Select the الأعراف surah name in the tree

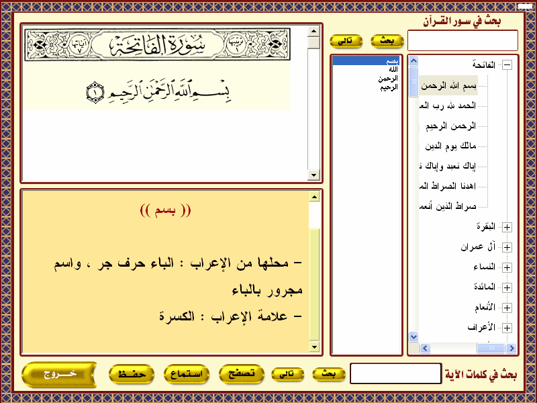pyautogui.click(x=481, y=327)
